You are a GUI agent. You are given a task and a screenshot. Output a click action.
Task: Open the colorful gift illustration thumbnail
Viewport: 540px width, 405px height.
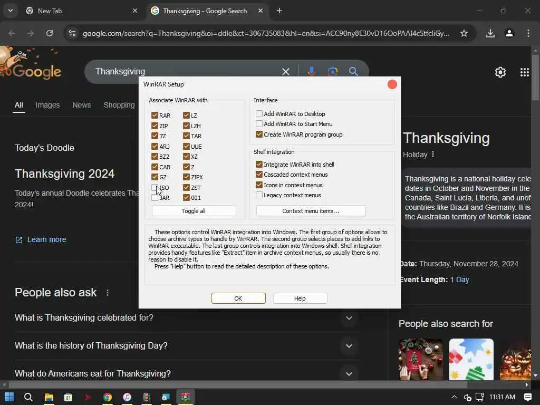tap(471, 359)
